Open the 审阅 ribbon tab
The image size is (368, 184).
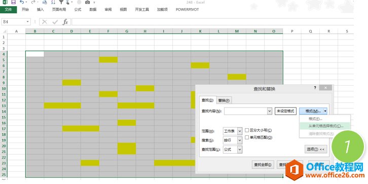click(108, 10)
